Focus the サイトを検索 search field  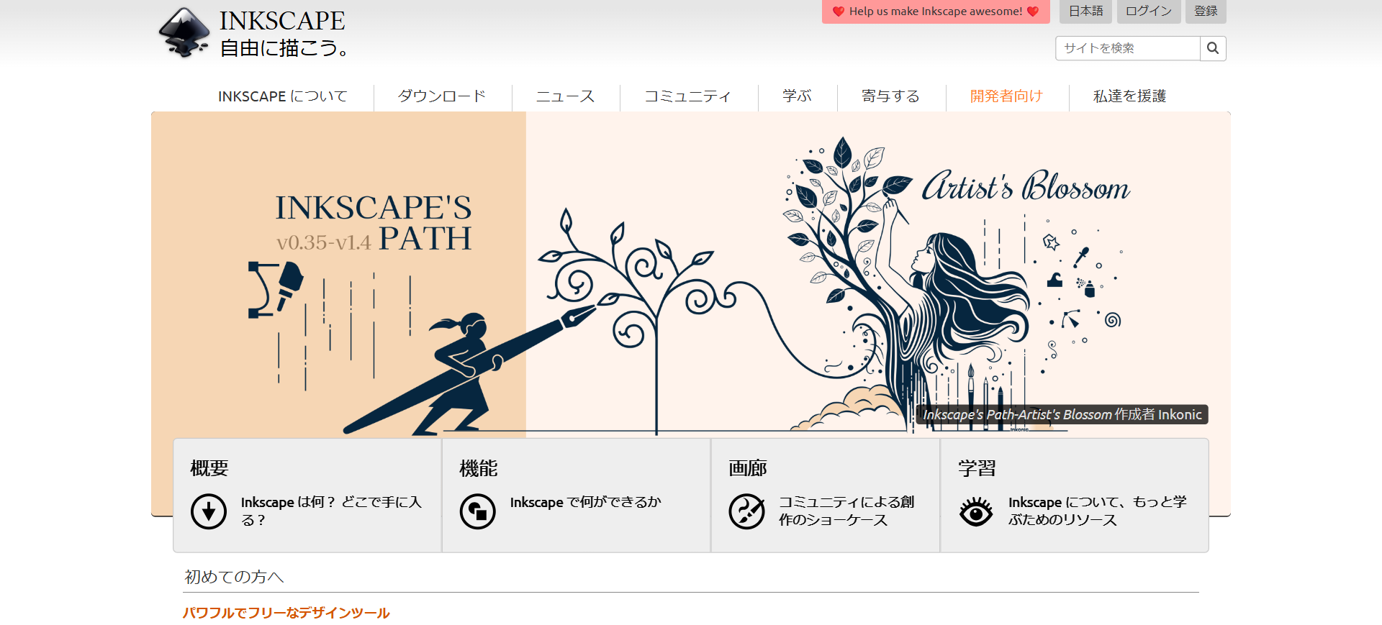[x=1128, y=48]
